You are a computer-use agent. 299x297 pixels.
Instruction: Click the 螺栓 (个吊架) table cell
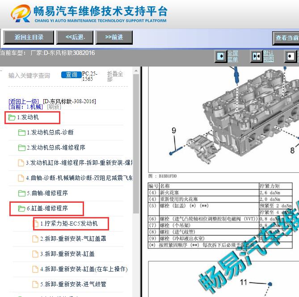[x=209, y=226]
